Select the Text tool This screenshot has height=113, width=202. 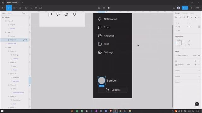pos(31,8)
